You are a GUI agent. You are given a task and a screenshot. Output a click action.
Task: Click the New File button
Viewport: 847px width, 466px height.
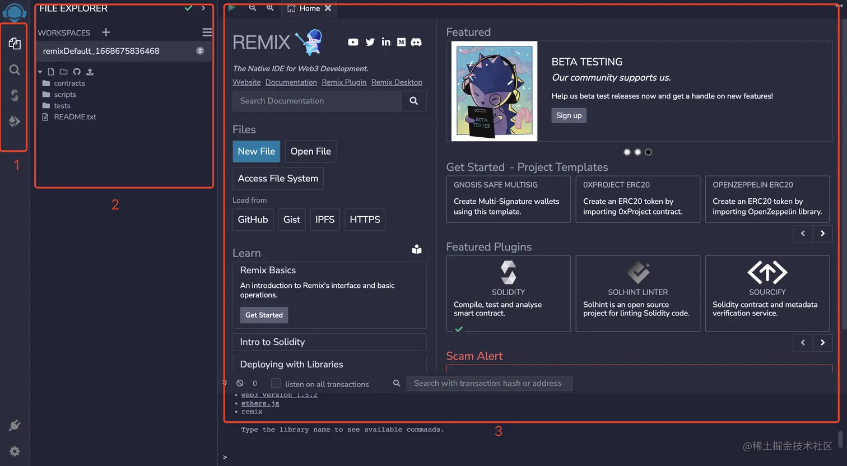(257, 151)
